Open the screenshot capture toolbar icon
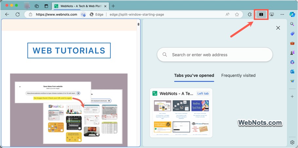This screenshot has width=298, height=148. [x=272, y=14]
